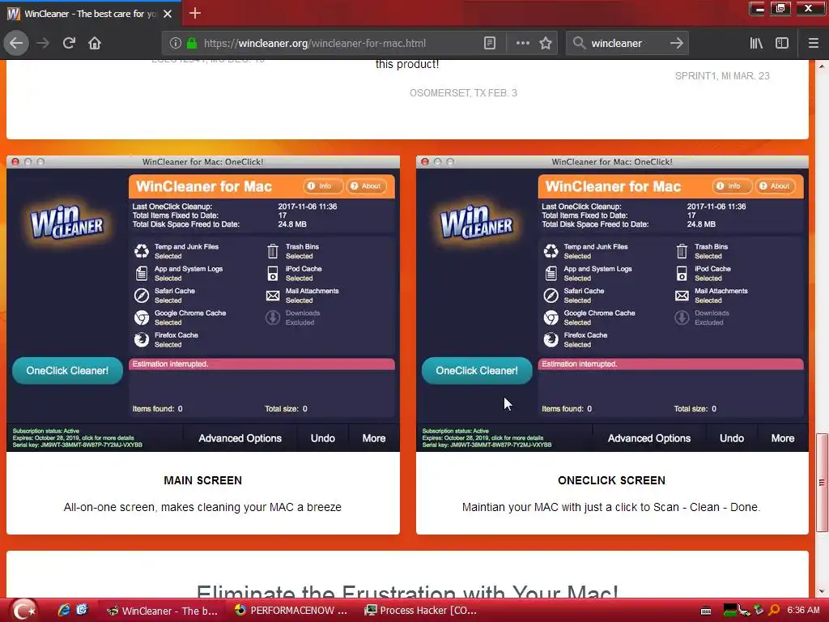Switch to WinCleaner Firefox taskbar button
This screenshot has height=622, width=829.
tap(162, 611)
